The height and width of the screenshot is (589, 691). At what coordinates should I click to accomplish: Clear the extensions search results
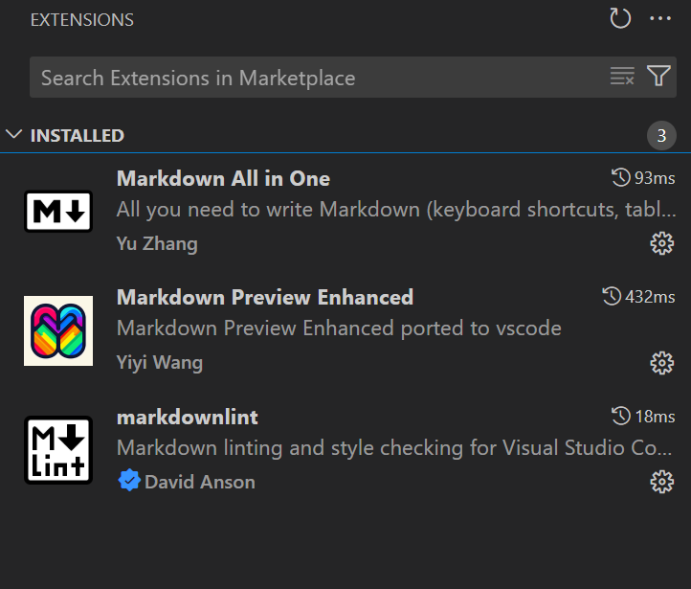(622, 77)
